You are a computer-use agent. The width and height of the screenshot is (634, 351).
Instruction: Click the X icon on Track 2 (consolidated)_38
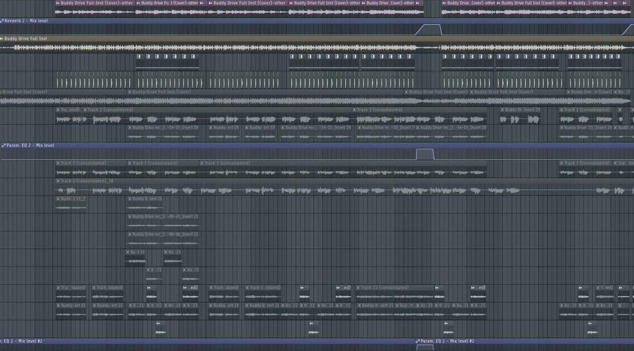pyautogui.click(x=58, y=181)
